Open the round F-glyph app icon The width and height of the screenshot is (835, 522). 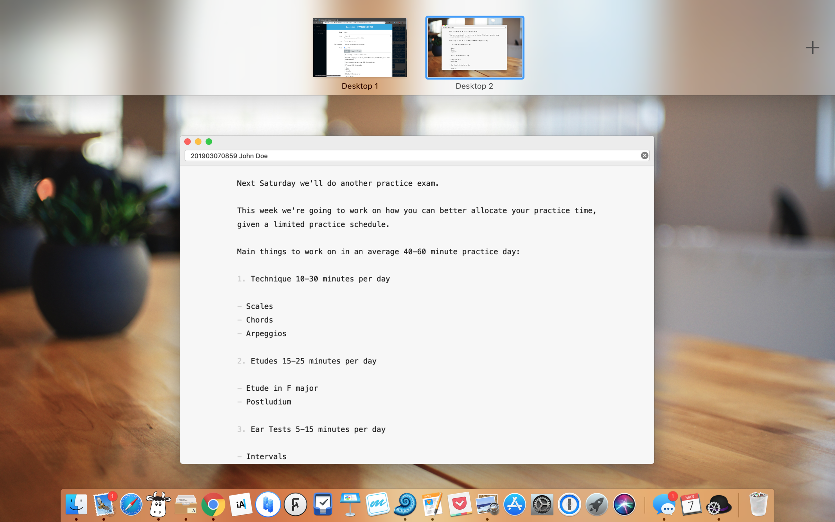pos(295,504)
